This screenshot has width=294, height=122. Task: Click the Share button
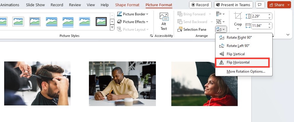point(277,5)
